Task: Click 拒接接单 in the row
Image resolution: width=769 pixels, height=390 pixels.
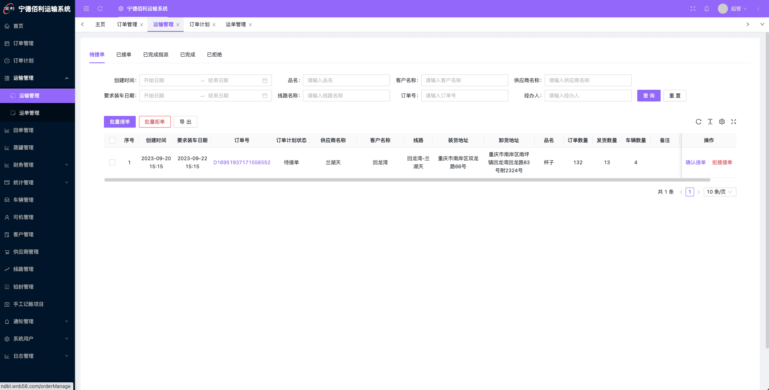Action: tap(722, 163)
